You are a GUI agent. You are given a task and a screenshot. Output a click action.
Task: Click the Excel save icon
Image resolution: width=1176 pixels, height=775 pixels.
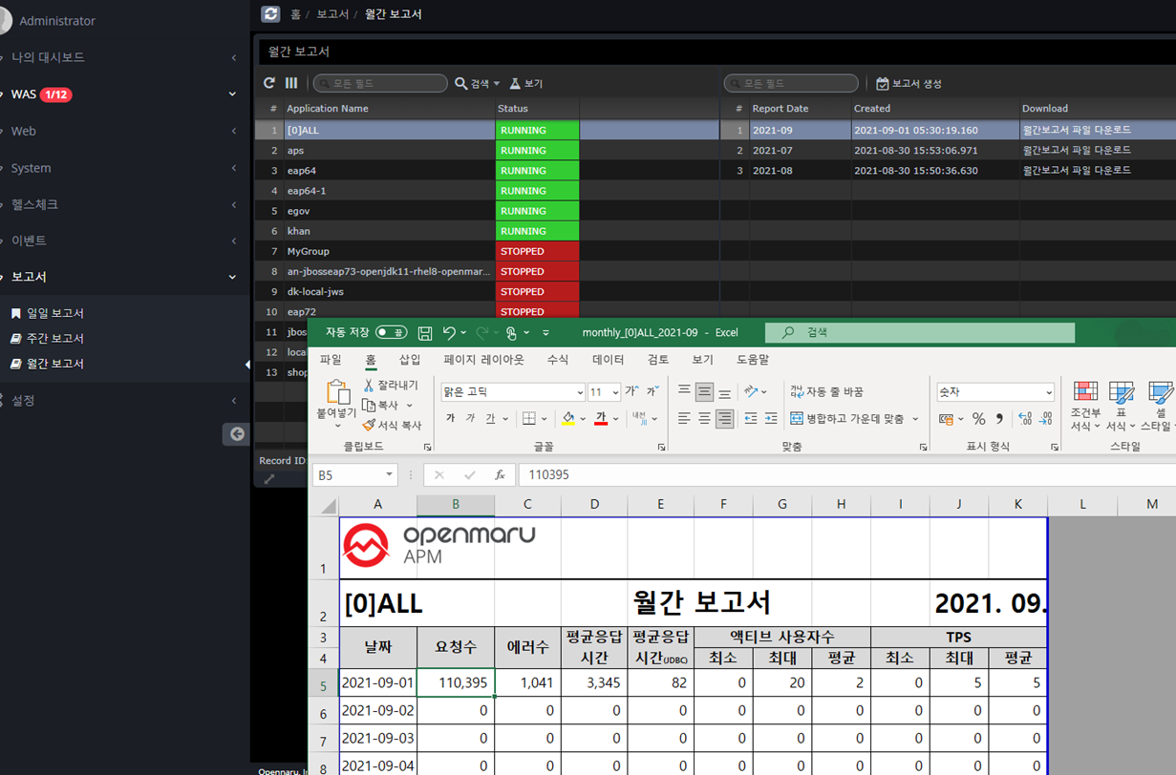425,333
